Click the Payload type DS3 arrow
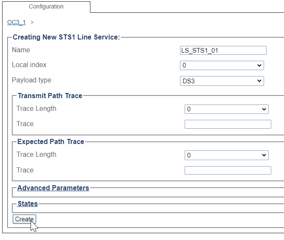Viewport: 284px width, 240px height. [259, 81]
